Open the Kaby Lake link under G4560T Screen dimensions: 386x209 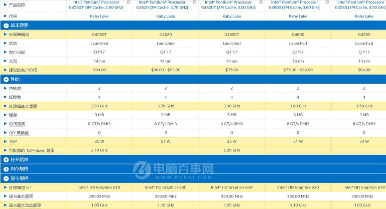pyautogui.click(x=99, y=16)
